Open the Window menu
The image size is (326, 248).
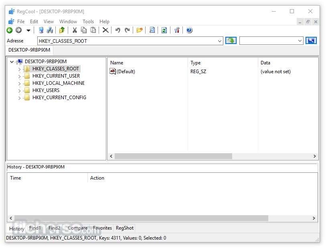[68, 22]
